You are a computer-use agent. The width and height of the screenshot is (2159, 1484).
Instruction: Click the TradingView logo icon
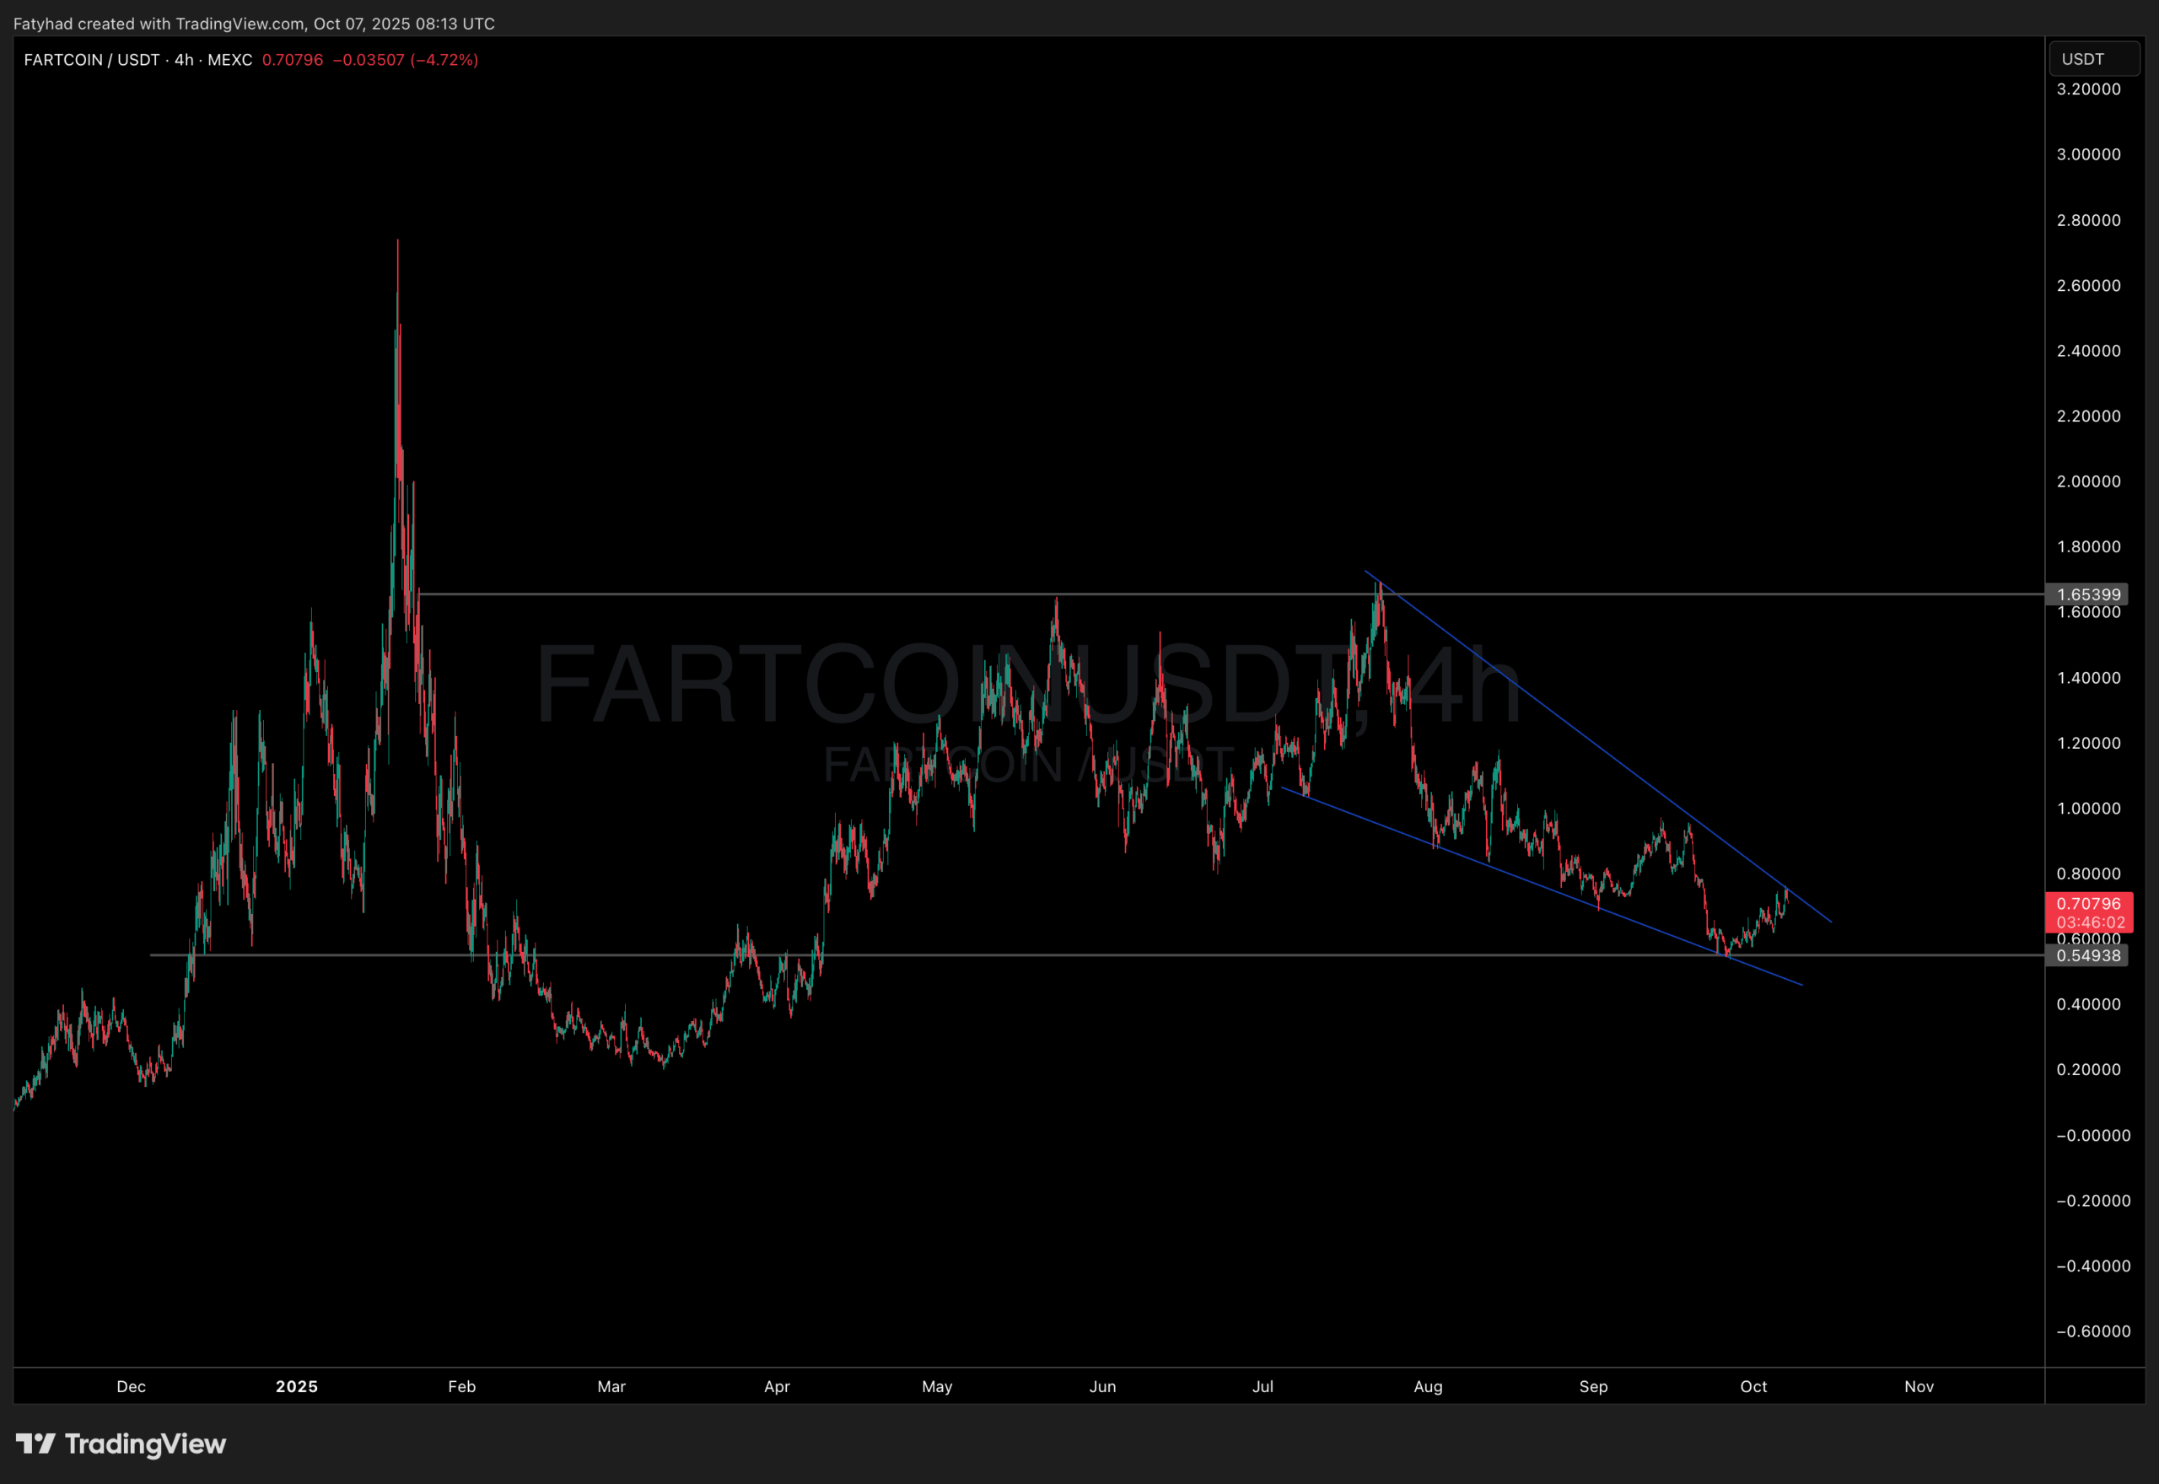click(x=35, y=1443)
